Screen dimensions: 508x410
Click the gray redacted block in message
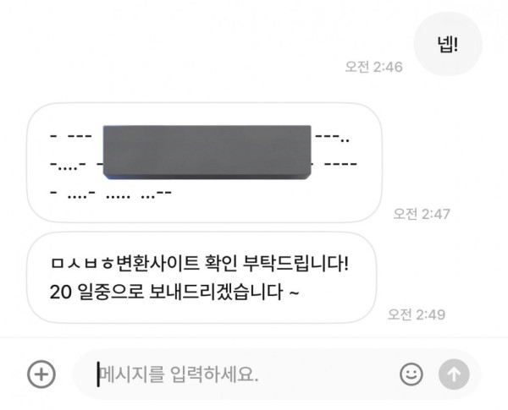(x=207, y=152)
